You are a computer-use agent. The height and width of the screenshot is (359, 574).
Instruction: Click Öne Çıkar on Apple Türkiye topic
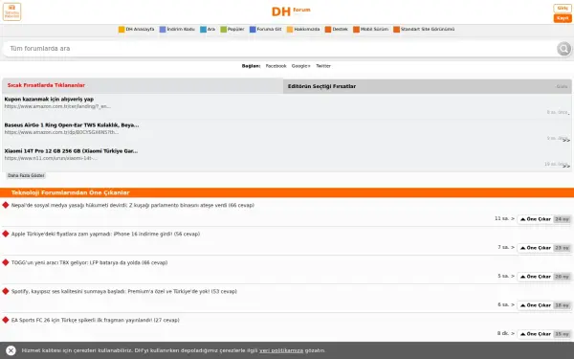(535, 248)
